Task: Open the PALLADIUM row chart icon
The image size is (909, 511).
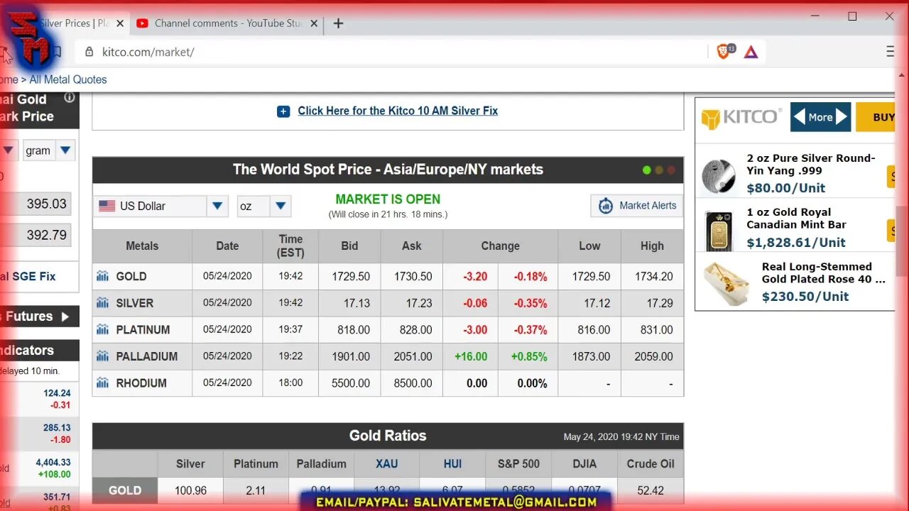Action: [102, 356]
